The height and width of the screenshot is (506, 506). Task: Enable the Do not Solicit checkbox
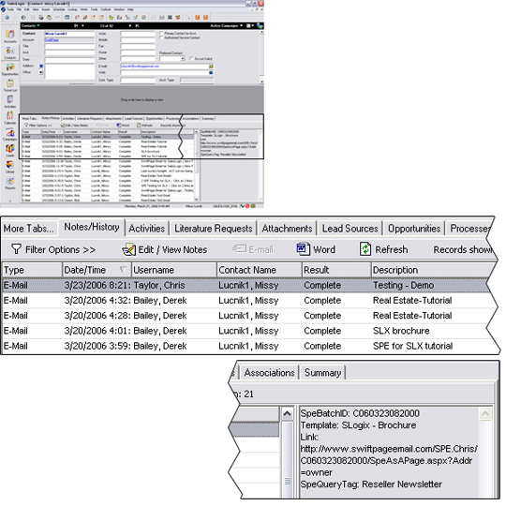(x=191, y=59)
